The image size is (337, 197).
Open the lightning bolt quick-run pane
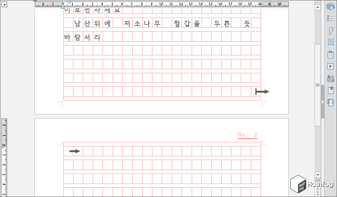coord(331,31)
